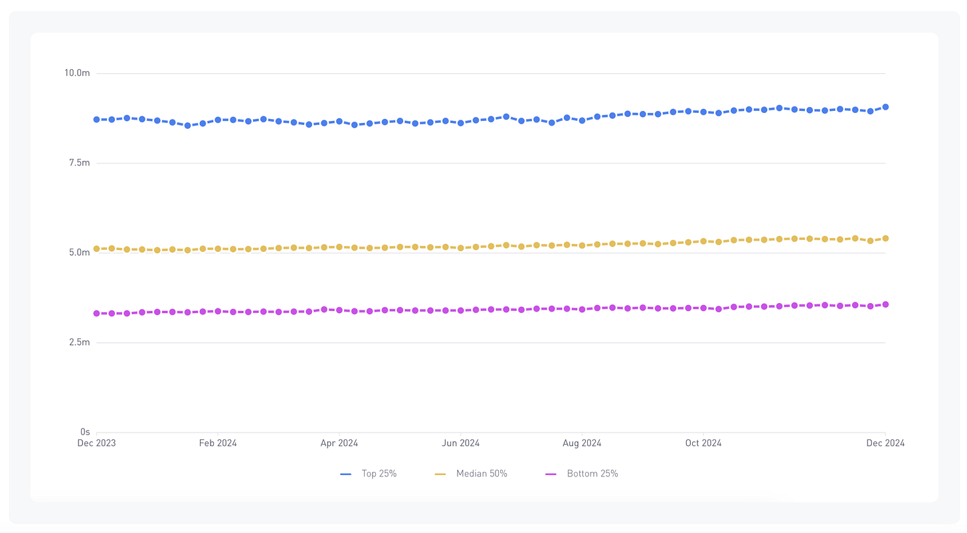
Task: Click the Jun 2024 x-axis label
Action: pyautogui.click(x=461, y=443)
